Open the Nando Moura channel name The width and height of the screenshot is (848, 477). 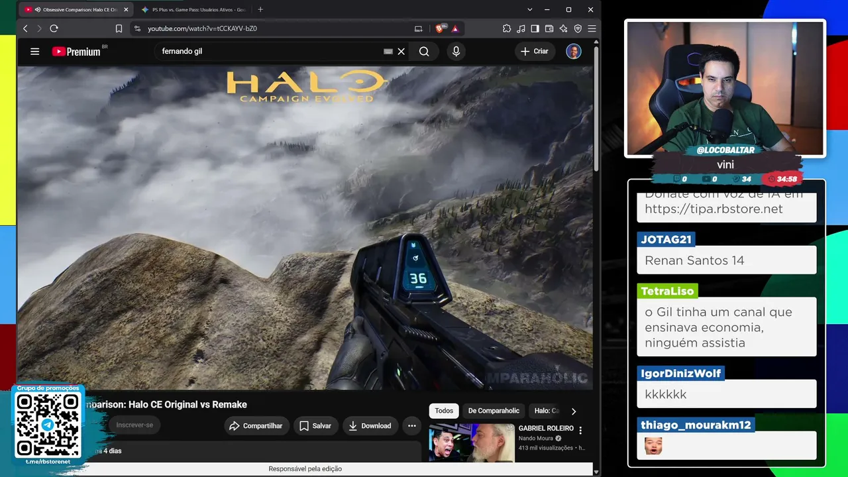pos(537,439)
